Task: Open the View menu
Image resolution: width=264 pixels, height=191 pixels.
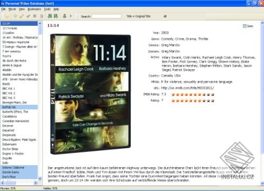Action: pos(22,9)
